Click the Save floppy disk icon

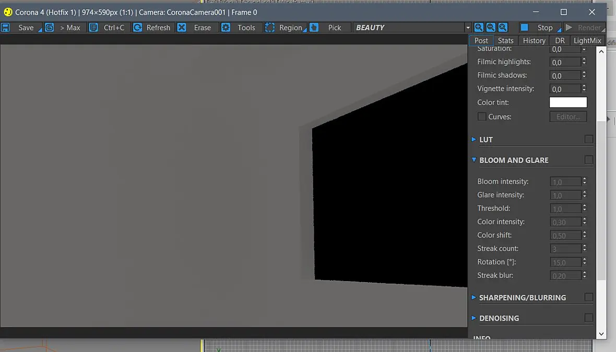pyautogui.click(x=6, y=28)
